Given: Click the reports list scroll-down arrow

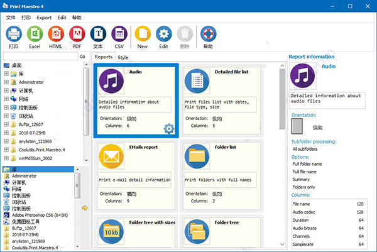Looking at the screenshot, I should [x=282, y=244].
